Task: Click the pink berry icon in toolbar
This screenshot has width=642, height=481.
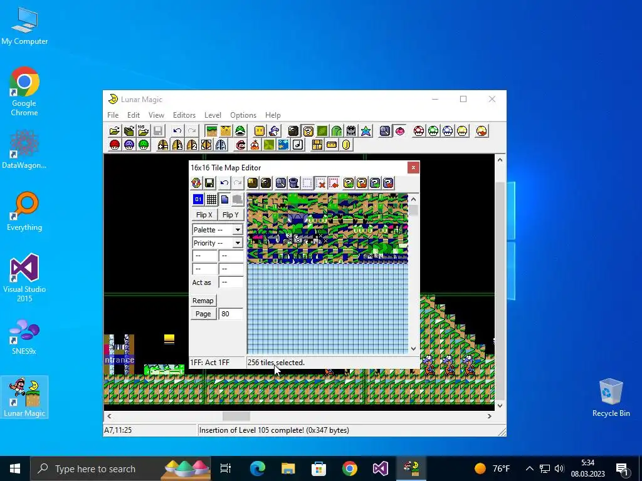Action: tap(399, 131)
